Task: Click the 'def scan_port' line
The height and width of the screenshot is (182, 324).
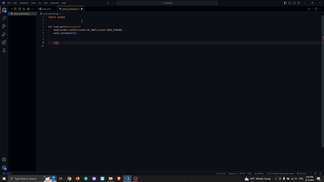Action: 64,27
